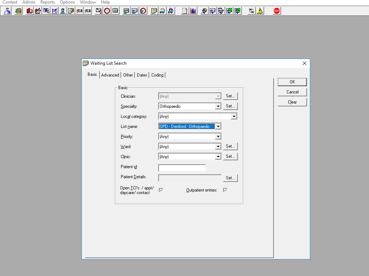Click the blue letter M toolbar icon
The height and width of the screenshot is (276, 369).
tap(54, 11)
